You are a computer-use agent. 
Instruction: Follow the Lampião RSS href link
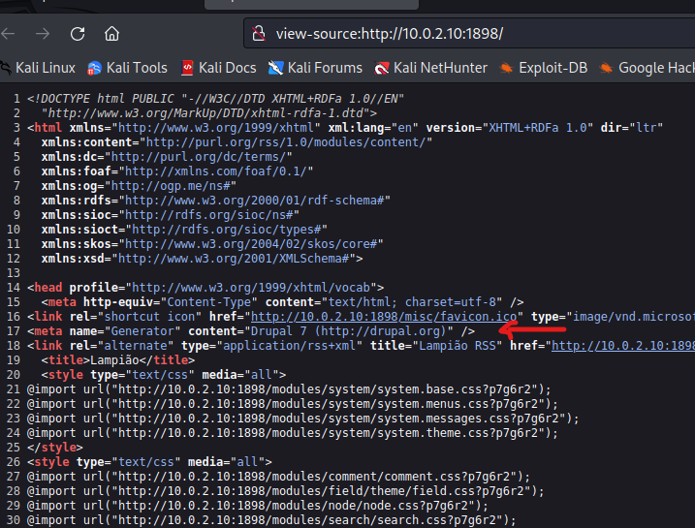click(622, 346)
